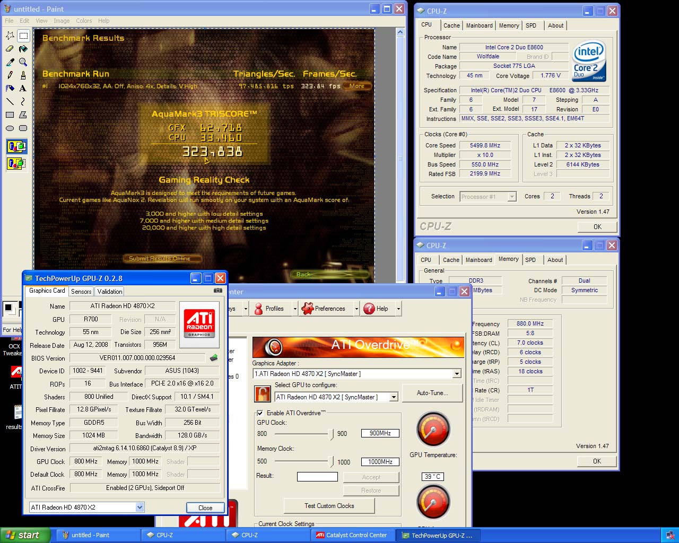Click the GPU-Z BIOS save icon
679x543 pixels.
click(x=214, y=358)
